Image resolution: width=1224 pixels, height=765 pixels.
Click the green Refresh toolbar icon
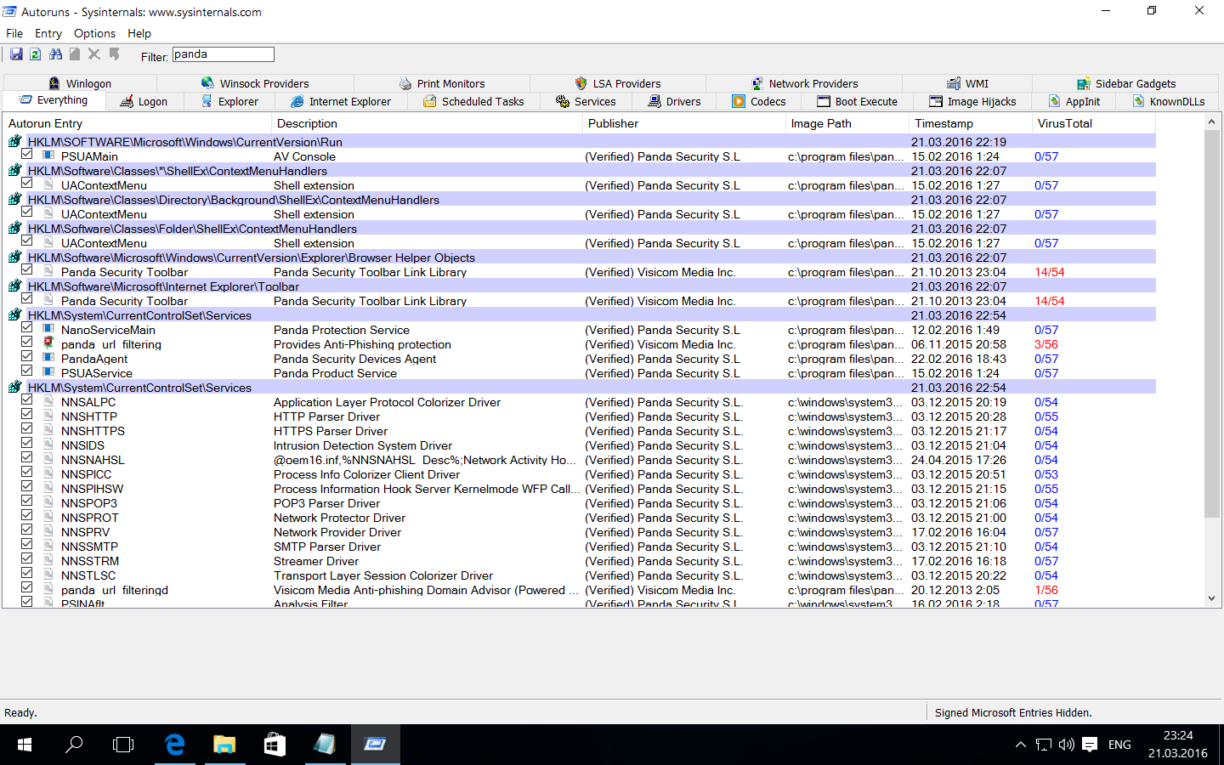pos(35,54)
